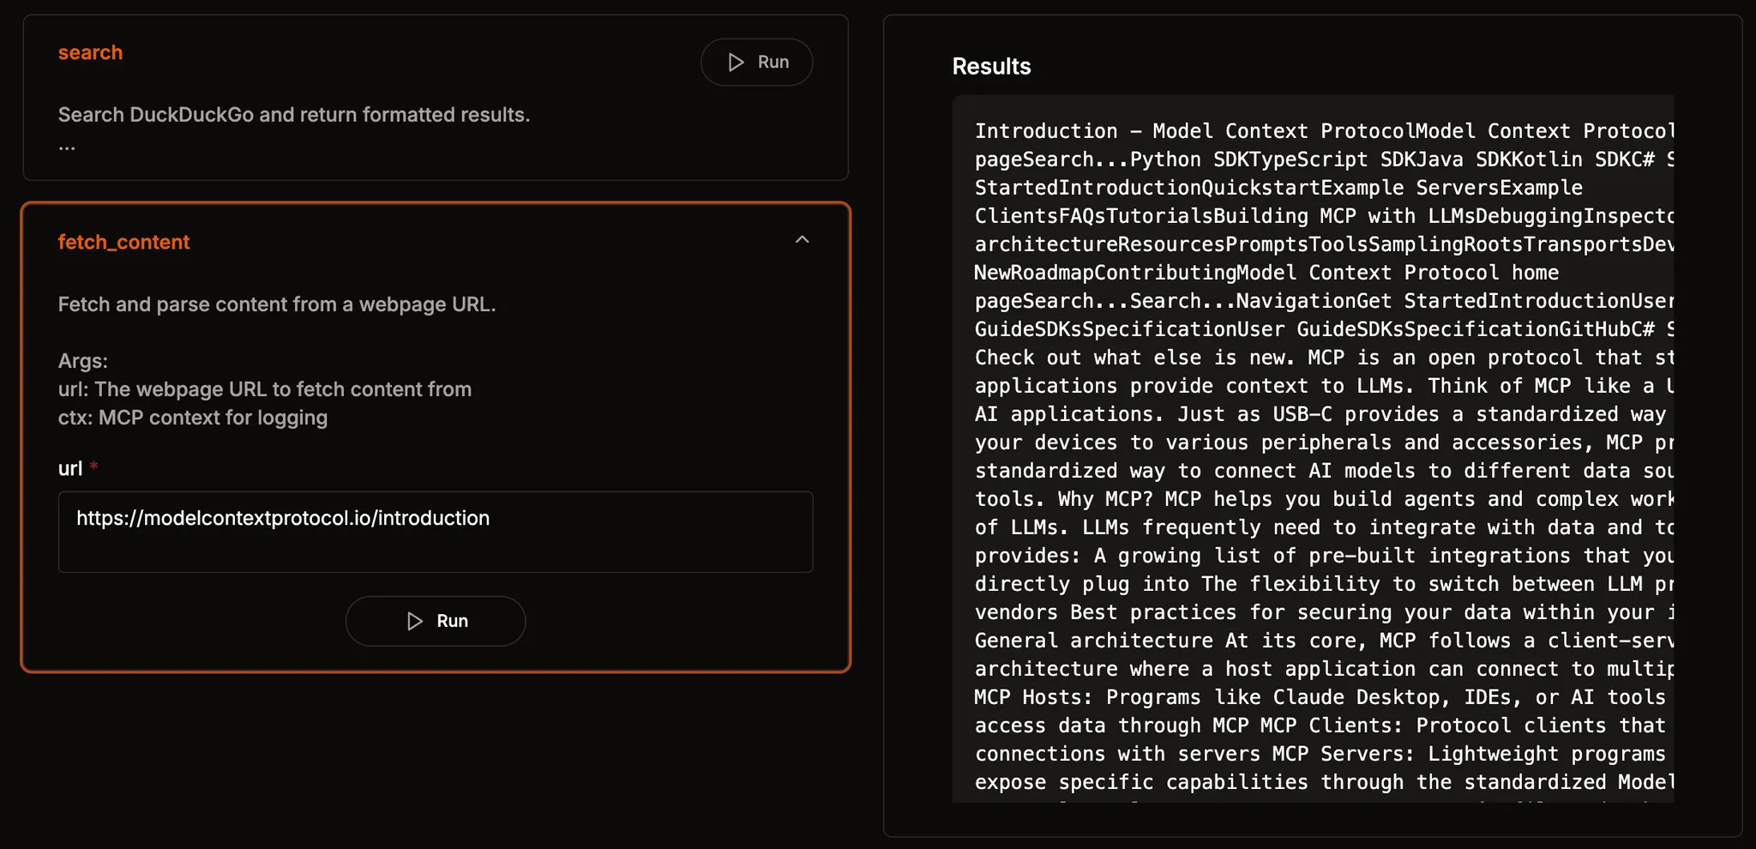
Task: Click results line starting 'connections with servers MCP Servers'
Action: [1320, 754]
